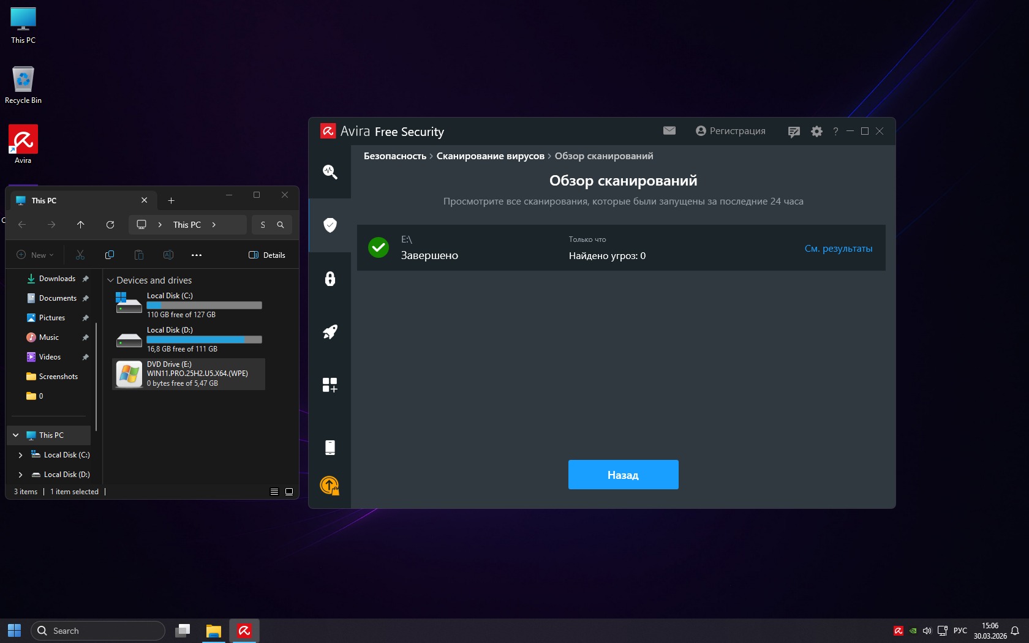The width and height of the screenshot is (1029, 643).
Task: Open the New dropdown in Explorer
Action: click(36, 255)
